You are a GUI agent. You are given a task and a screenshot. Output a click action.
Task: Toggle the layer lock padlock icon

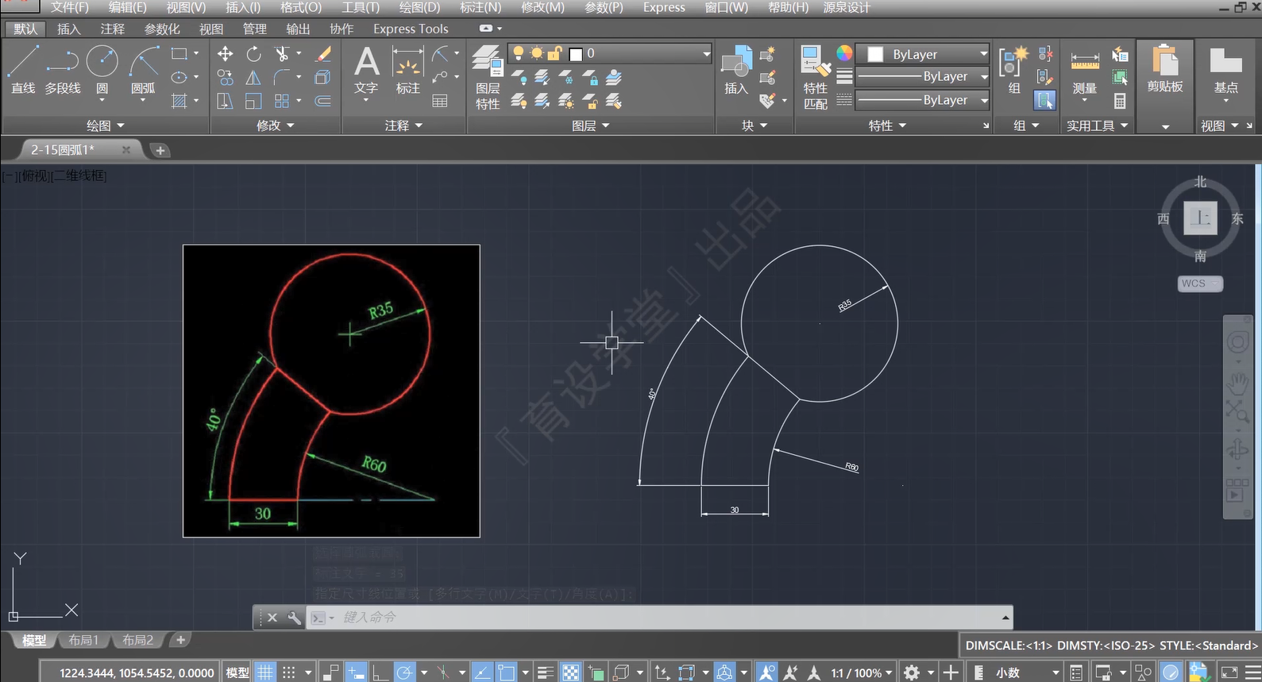tap(555, 53)
